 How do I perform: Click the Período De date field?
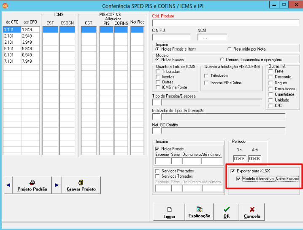(239, 159)
